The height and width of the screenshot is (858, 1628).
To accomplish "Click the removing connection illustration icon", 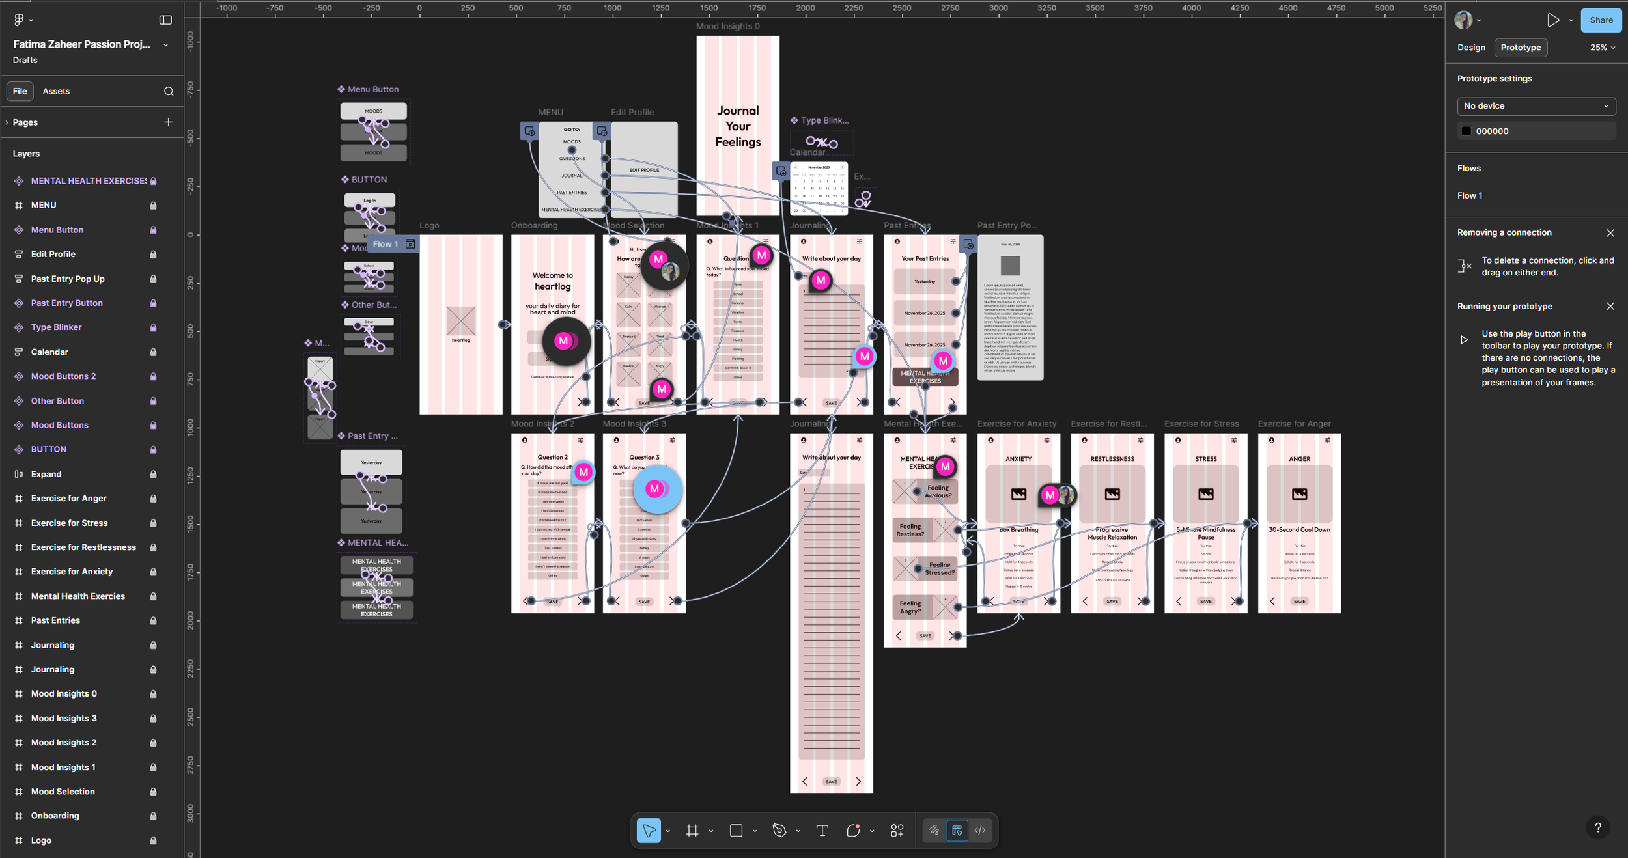I will pyautogui.click(x=1465, y=266).
